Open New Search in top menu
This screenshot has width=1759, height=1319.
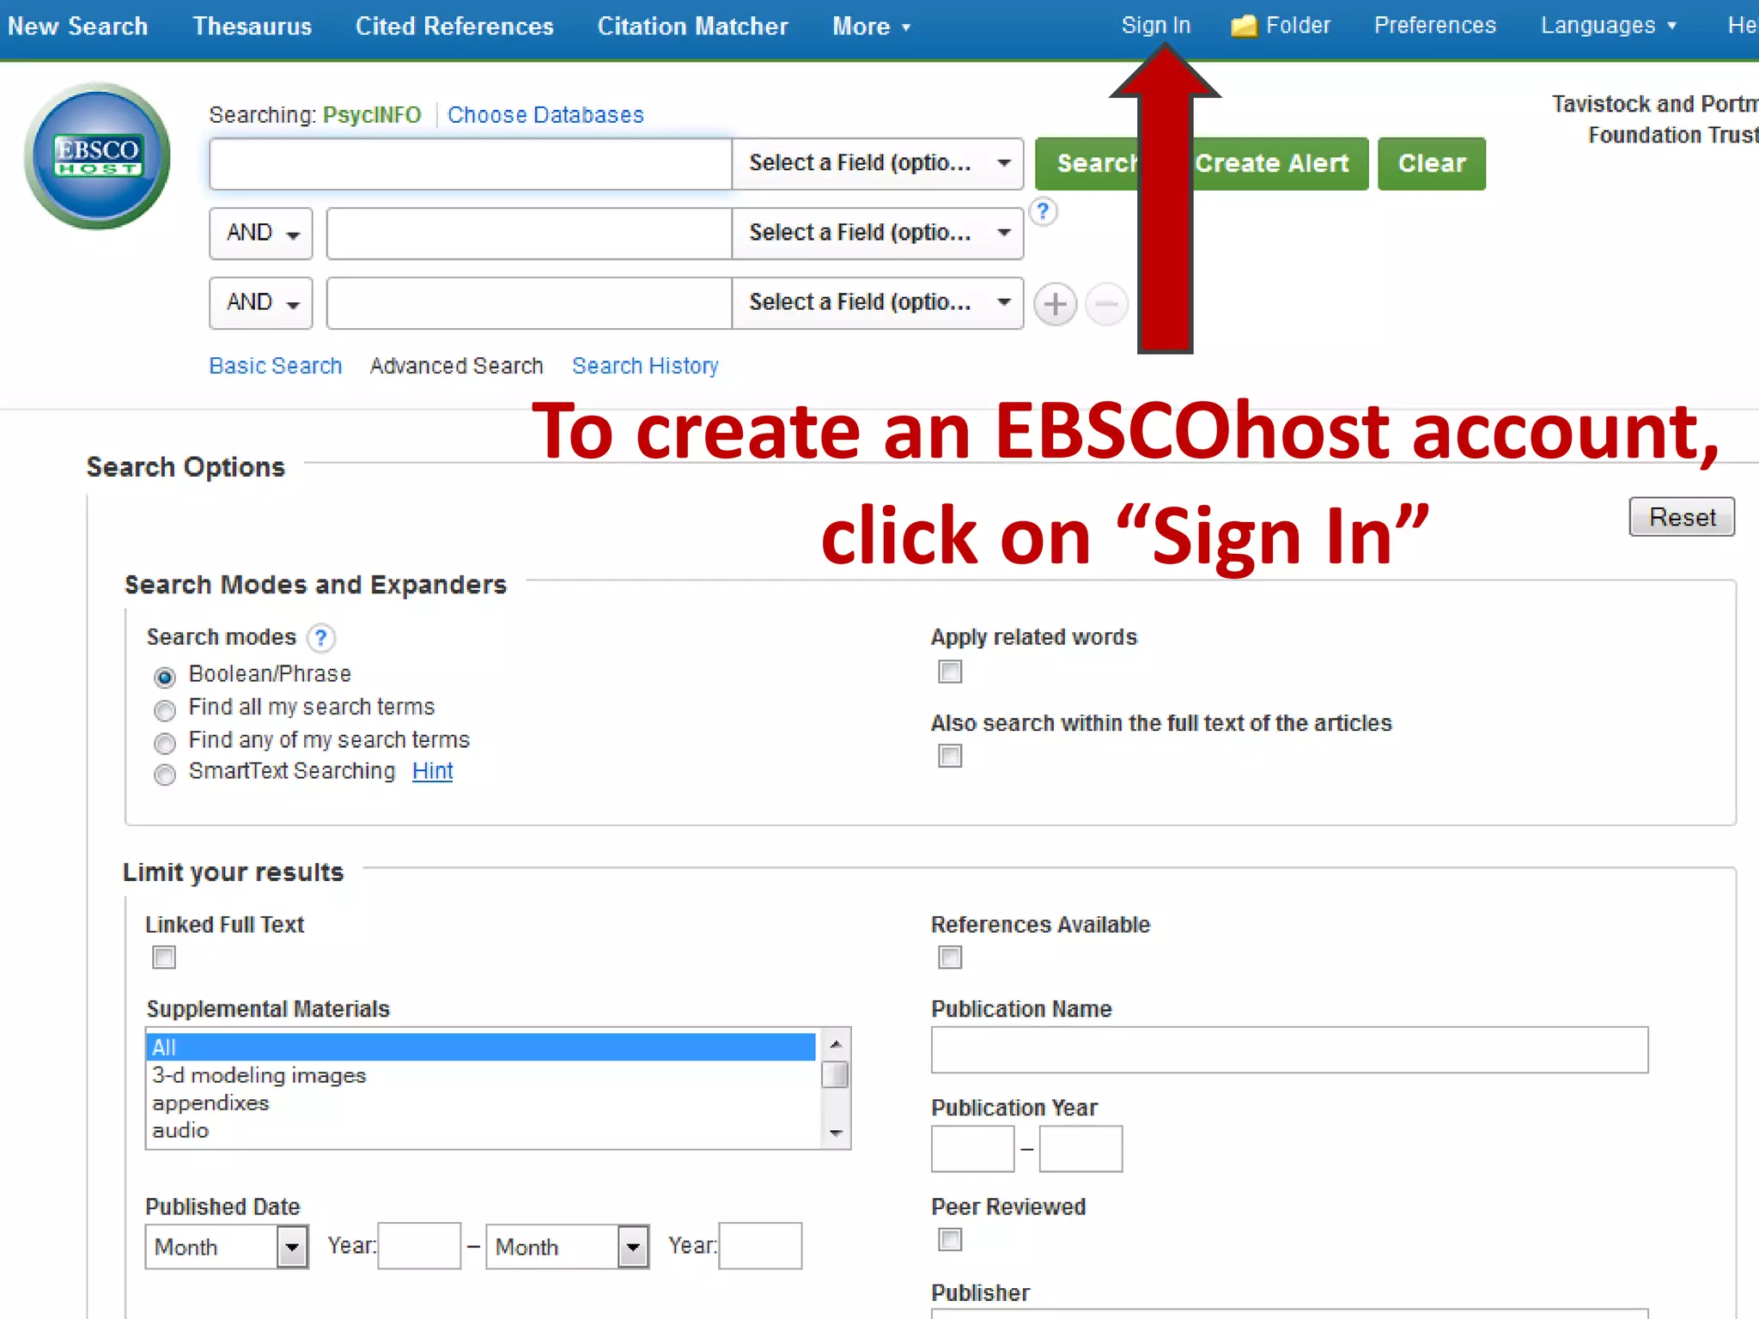pyautogui.click(x=77, y=27)
